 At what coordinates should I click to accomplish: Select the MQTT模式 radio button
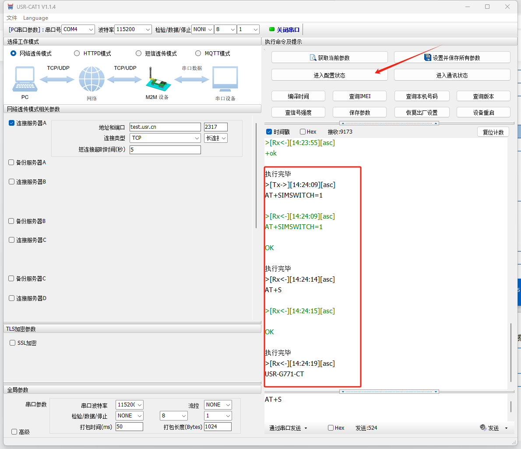(x=198, y=53)
